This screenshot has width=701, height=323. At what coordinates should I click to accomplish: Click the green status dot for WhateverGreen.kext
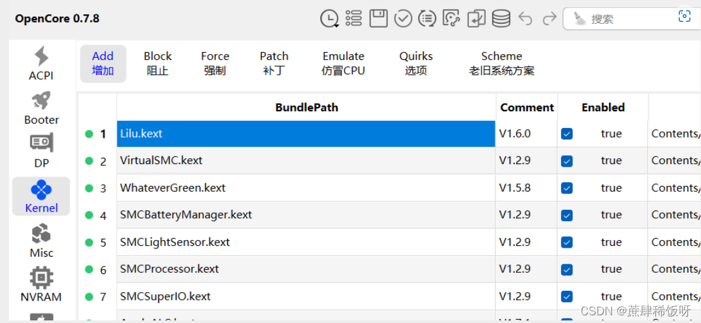[x=89, y=188]
